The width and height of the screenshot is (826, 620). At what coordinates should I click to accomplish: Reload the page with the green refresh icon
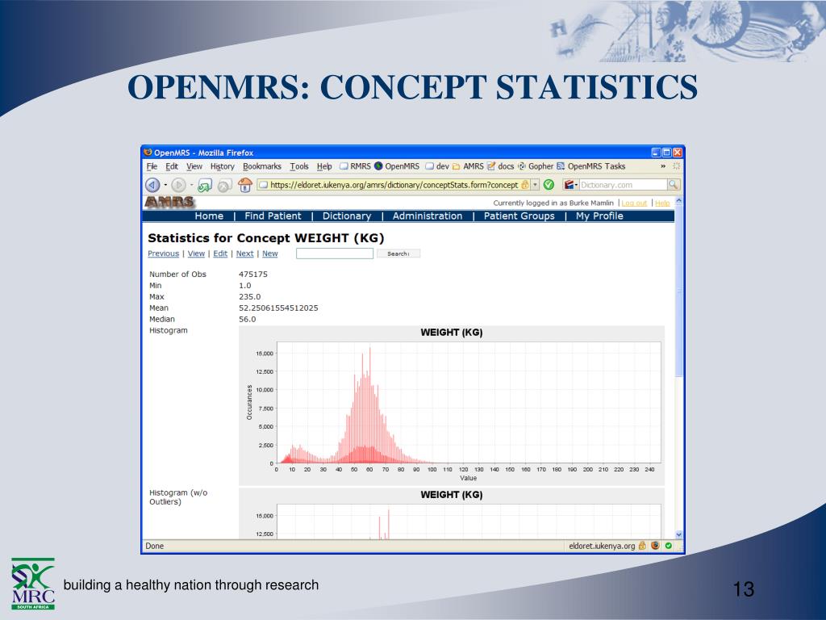pyautogui.click(x=204, y=185)
